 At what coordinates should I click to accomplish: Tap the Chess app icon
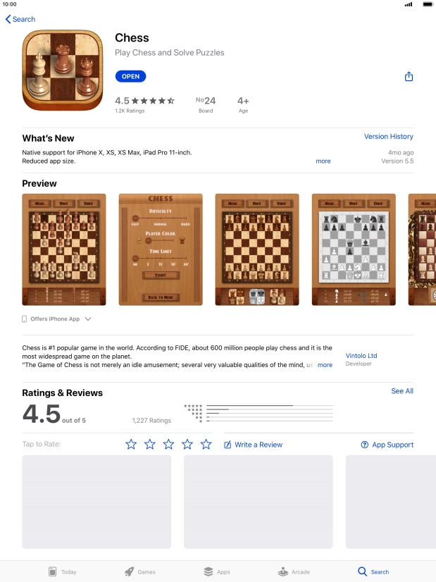[x=63, y=70]
